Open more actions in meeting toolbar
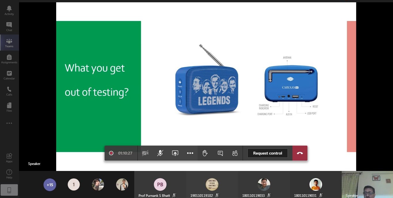393x198 pixels. [x=190, y=153]
